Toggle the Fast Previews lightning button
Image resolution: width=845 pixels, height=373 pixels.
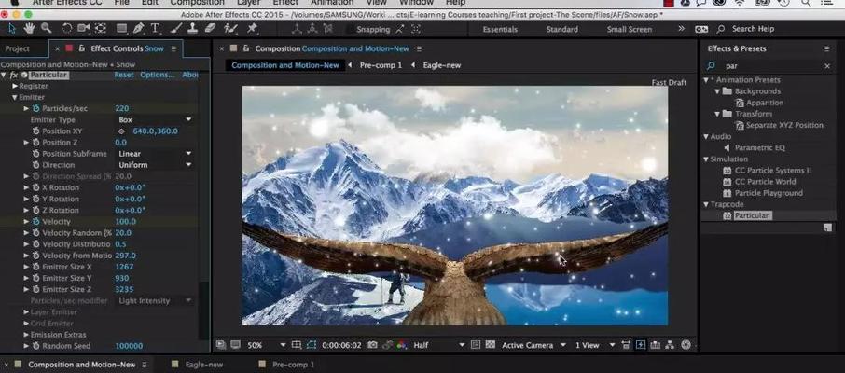coord(641,345)
